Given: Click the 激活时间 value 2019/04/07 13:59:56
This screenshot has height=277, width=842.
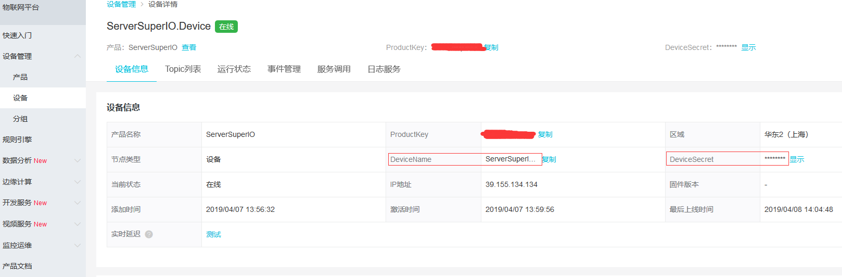Looking at the screenshot, I should (520, 209).
